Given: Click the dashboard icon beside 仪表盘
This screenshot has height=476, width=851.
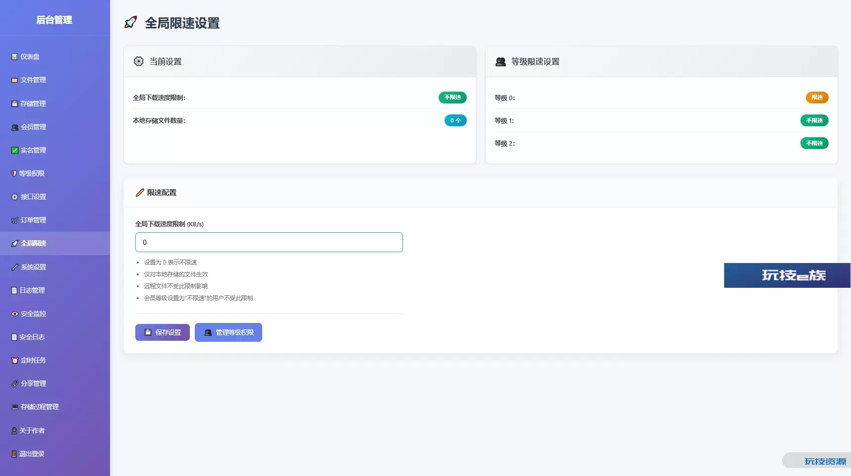Looking at the screenshot, I should [14, 57].
